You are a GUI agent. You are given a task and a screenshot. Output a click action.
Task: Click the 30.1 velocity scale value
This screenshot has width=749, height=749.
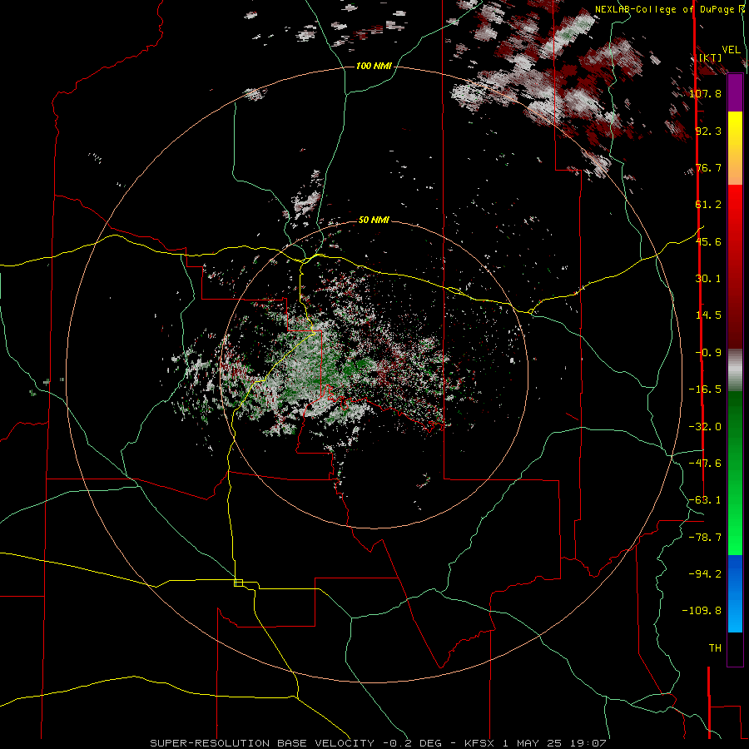point(708,279)
